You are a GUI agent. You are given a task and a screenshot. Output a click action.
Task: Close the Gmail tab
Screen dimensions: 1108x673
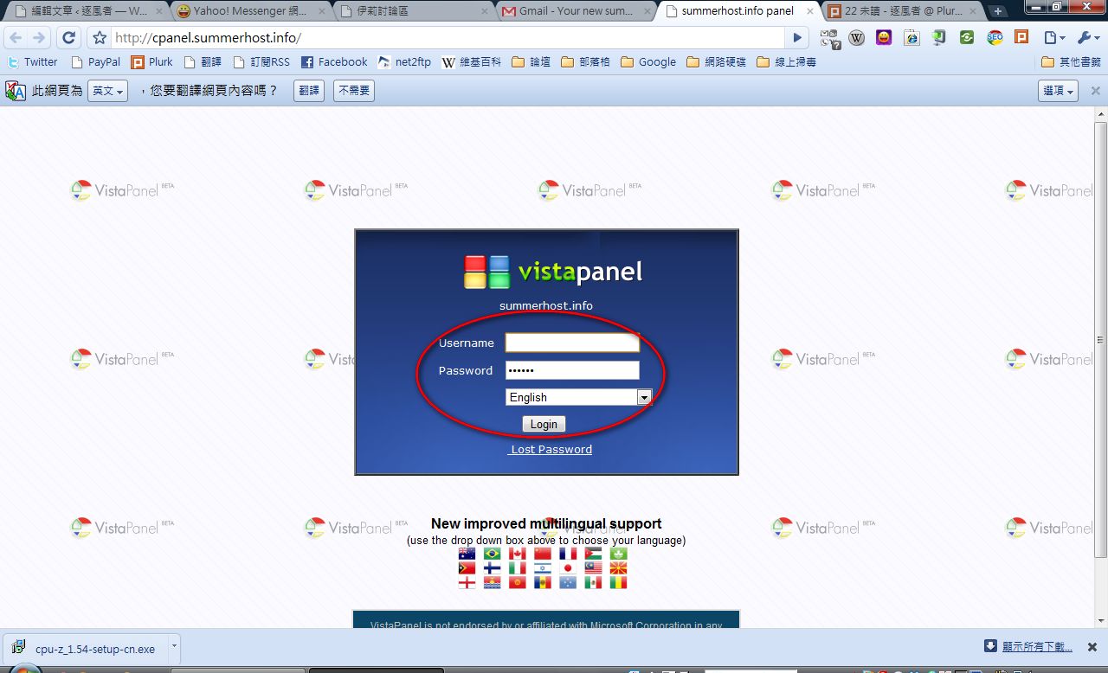(x=647, y=12)
